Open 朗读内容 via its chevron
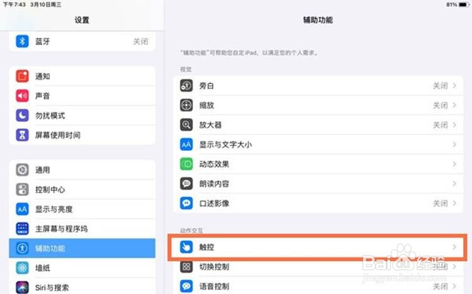 [454, 183]
